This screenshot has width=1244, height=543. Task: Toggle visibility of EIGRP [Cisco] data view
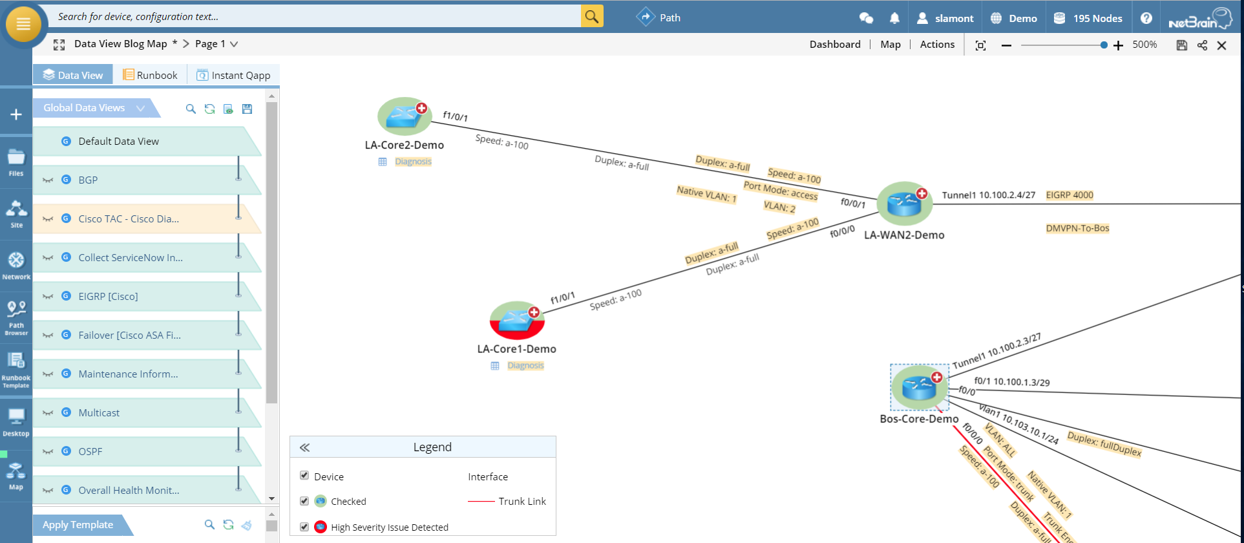point(48,297)
